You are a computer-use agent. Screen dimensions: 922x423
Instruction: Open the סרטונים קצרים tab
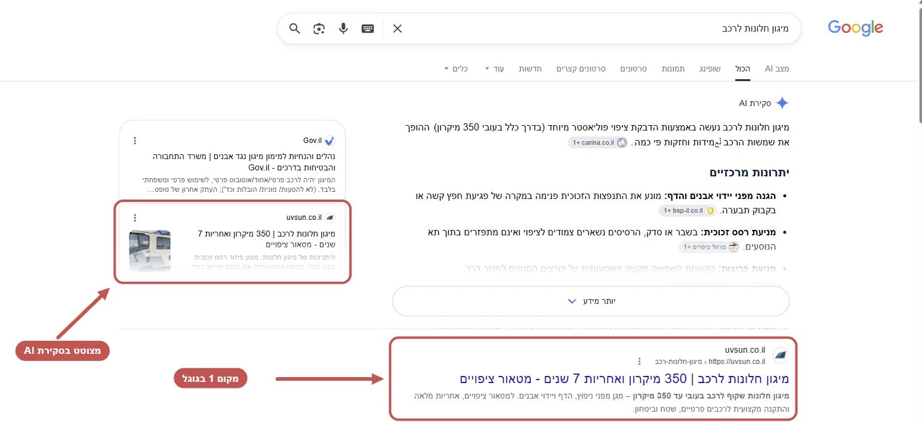coord(581,69)
